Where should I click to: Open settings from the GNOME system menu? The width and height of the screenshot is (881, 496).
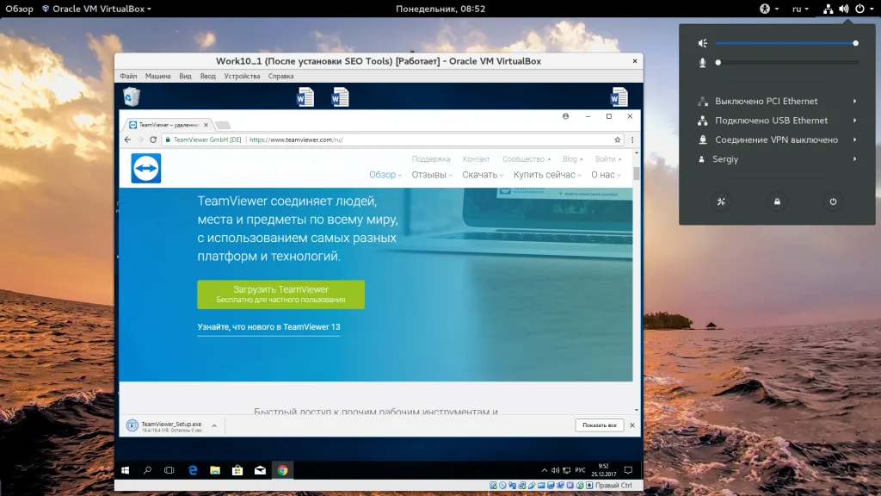click(x=723, y=201)
